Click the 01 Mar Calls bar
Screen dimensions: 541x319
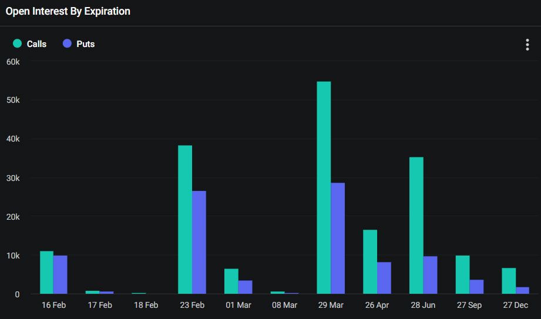click(x=231, y=281)
